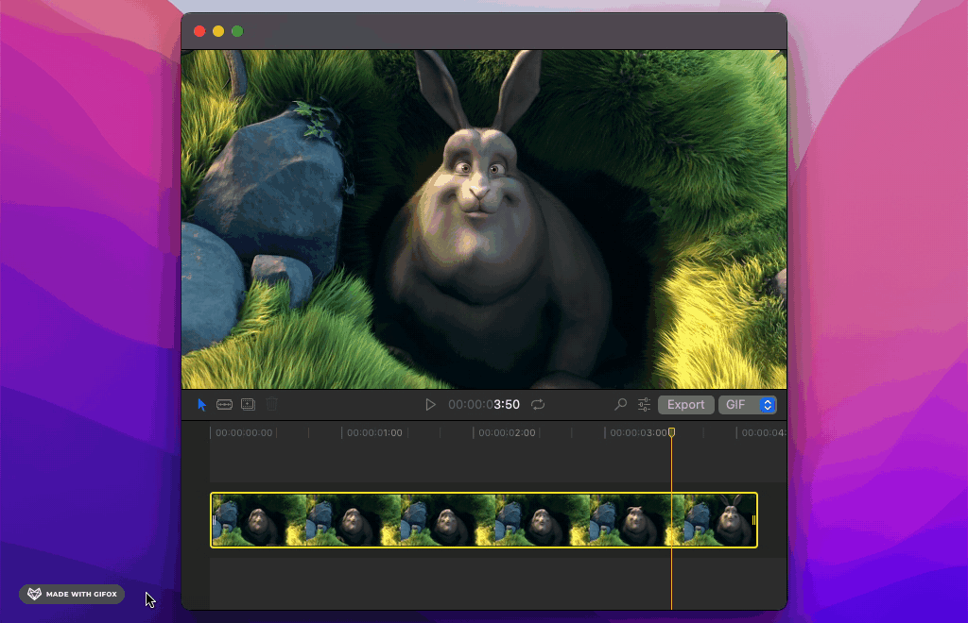Select the crop frame tool
The height and width of the screenshot is (623, 968).
click(249, 405)
